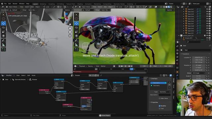Image resolution: width=212 pixels, height=119 pixels.
Task: Switch to Geometry Nodes workspace tab
Action: tap(119, 4)
